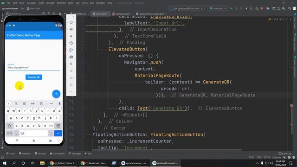Viewport: 297px width, 167px height.
Task: Take emulator screenshot with camera icon
Action: [x=71, y=57]
